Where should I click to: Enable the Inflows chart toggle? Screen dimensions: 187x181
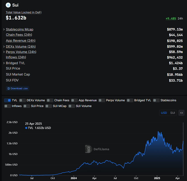[7, 106]
